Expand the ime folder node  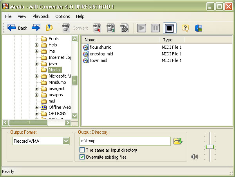[36, 51]
